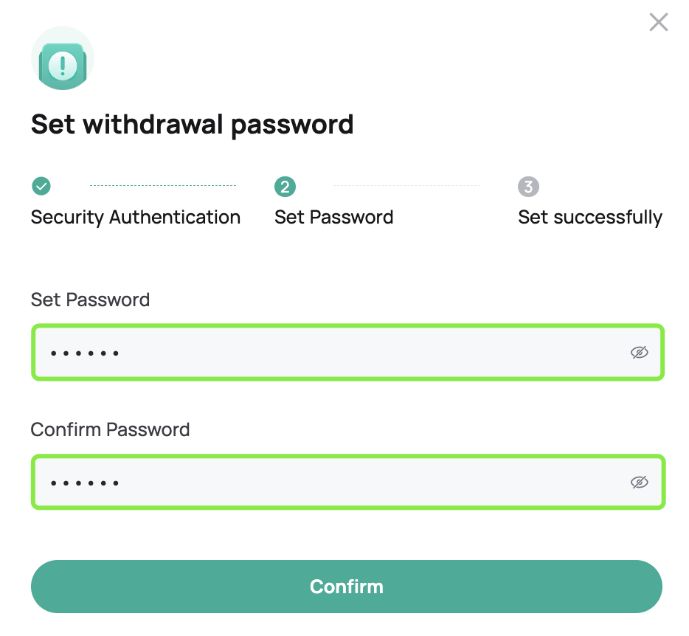Click the green checkmark on Security Authentication step
This screenshot has height=636, width=689.
[x=41, y=187]
